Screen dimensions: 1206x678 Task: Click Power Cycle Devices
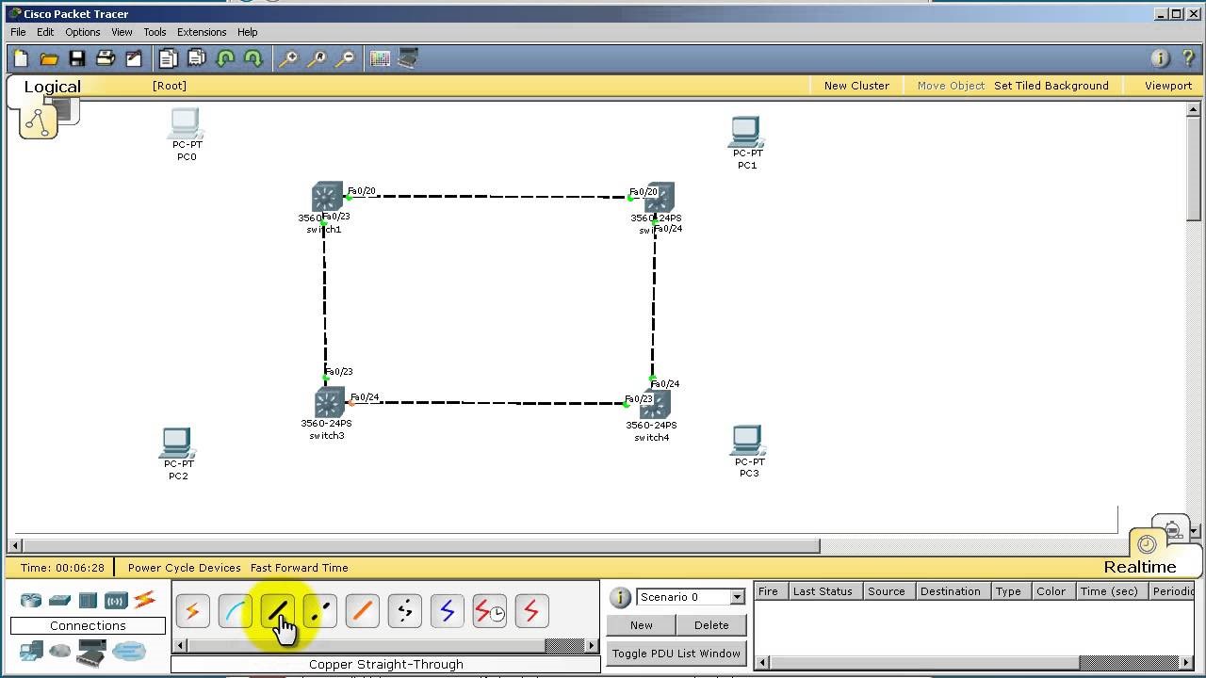(x=184, y=568)
